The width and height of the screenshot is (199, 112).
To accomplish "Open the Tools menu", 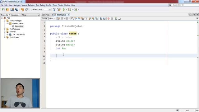I will click(60, 5).
